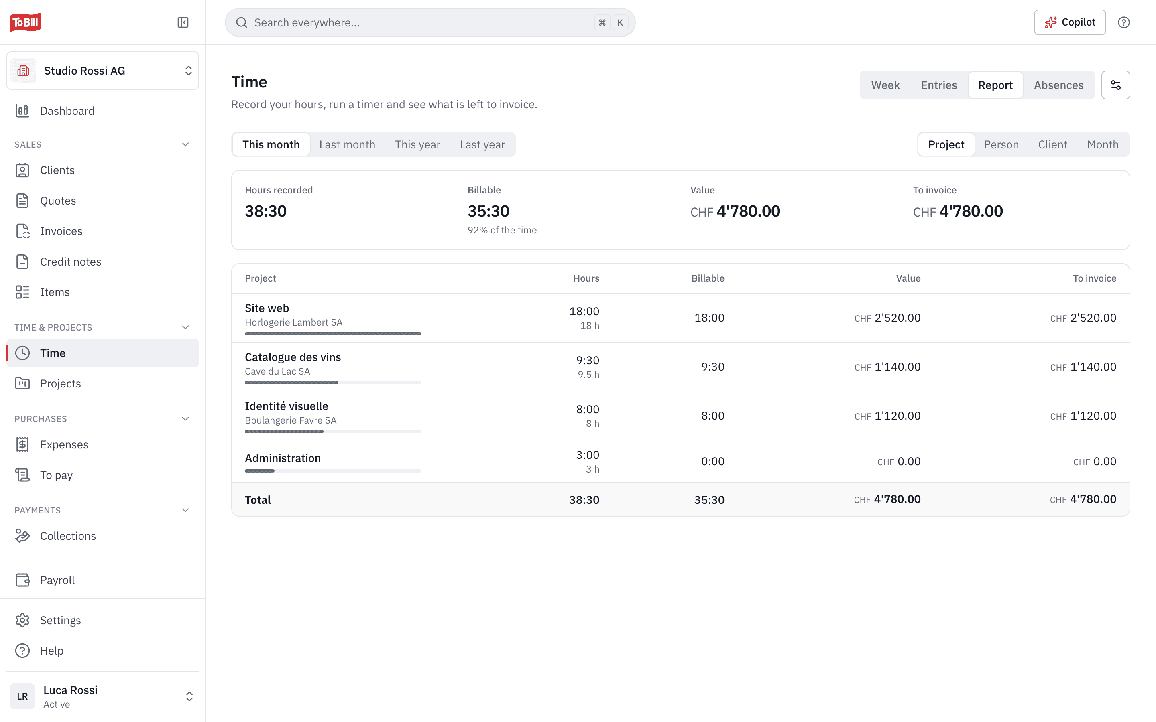Open the Copilot assistant
The image size is (1156, 722).
pos(1070,22)
